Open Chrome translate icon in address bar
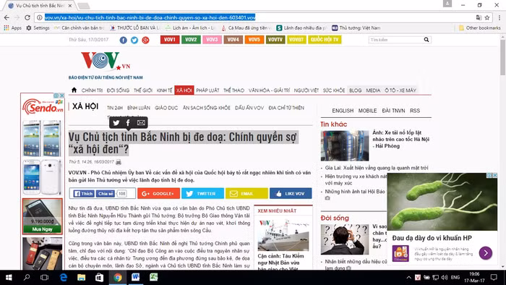 coord(479,17)
